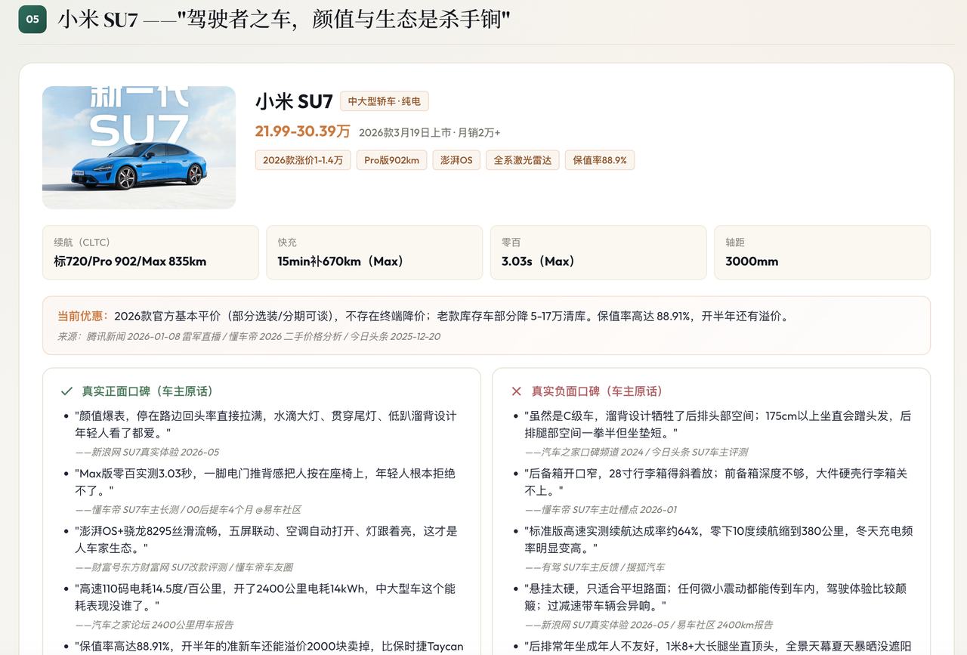Click the review starting "后排常年坐成年人不友好"
Viewport: 967px width, 655px height.
click(718, 647)
